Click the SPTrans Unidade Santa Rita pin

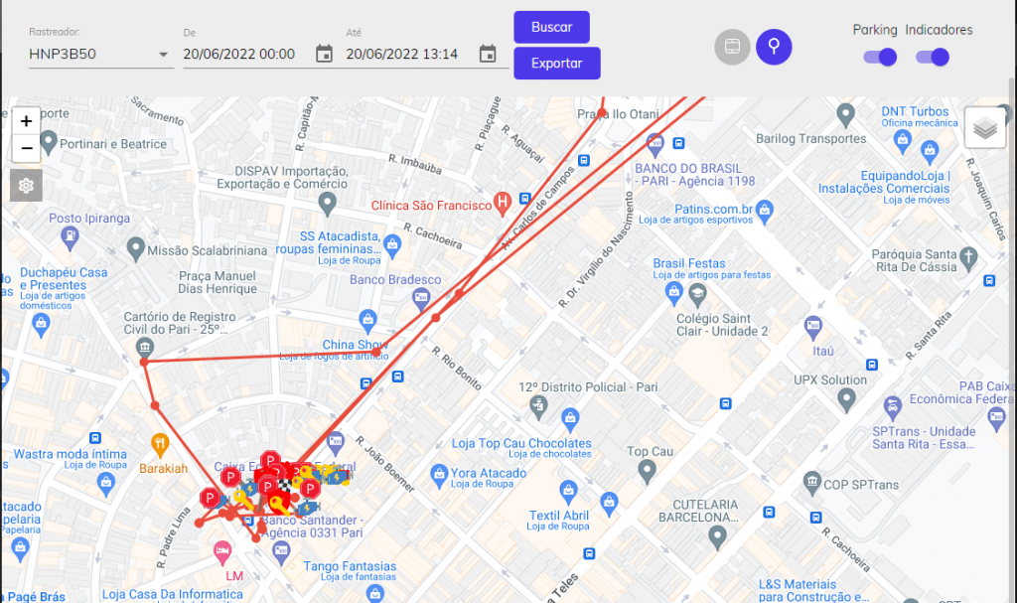pyautogui.click(x=893, y=407)
